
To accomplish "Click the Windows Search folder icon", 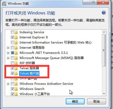I will [x=16, y=89].
